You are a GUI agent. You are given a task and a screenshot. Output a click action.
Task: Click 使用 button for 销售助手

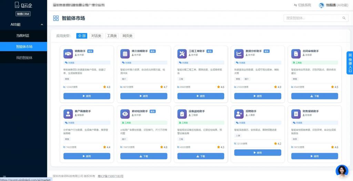[87, 96]
